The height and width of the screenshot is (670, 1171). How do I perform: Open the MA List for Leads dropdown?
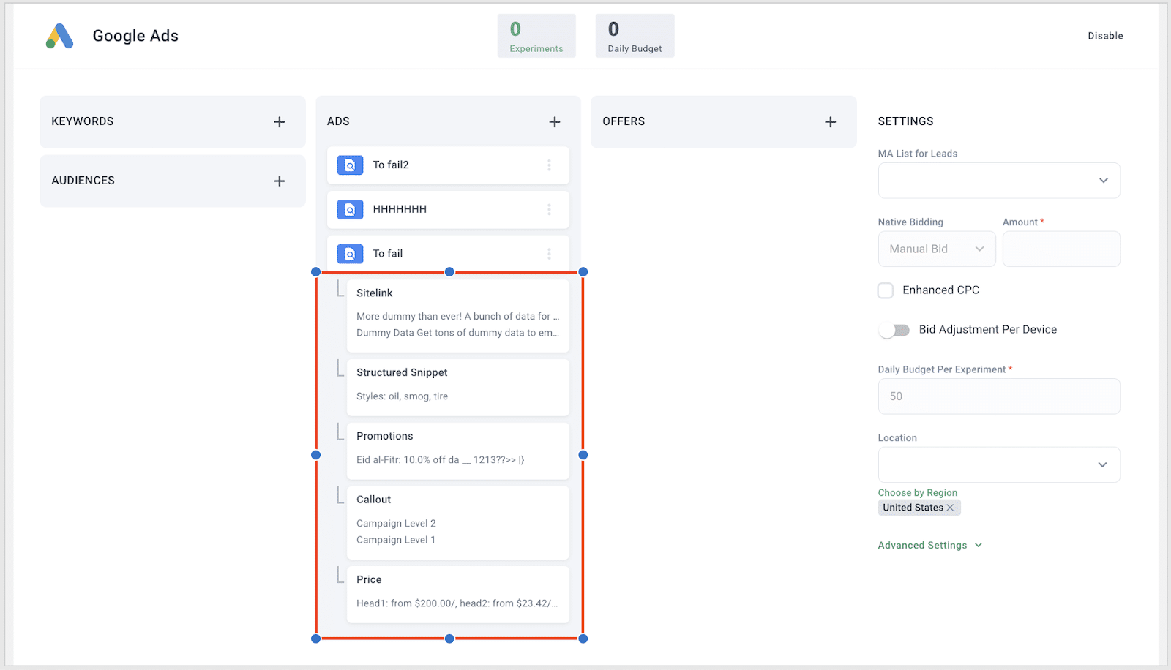point(999,181)
